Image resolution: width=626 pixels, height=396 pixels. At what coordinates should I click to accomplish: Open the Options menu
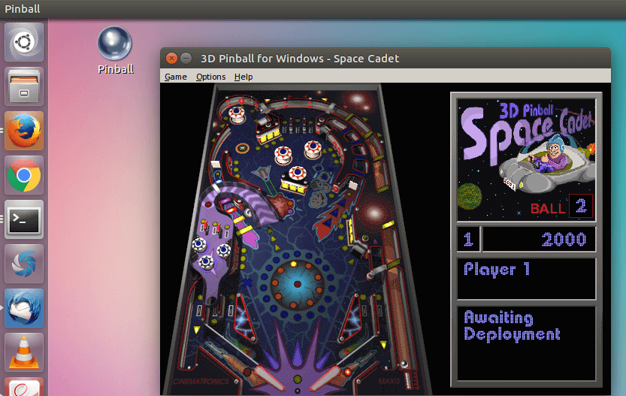tap(210, 77)
